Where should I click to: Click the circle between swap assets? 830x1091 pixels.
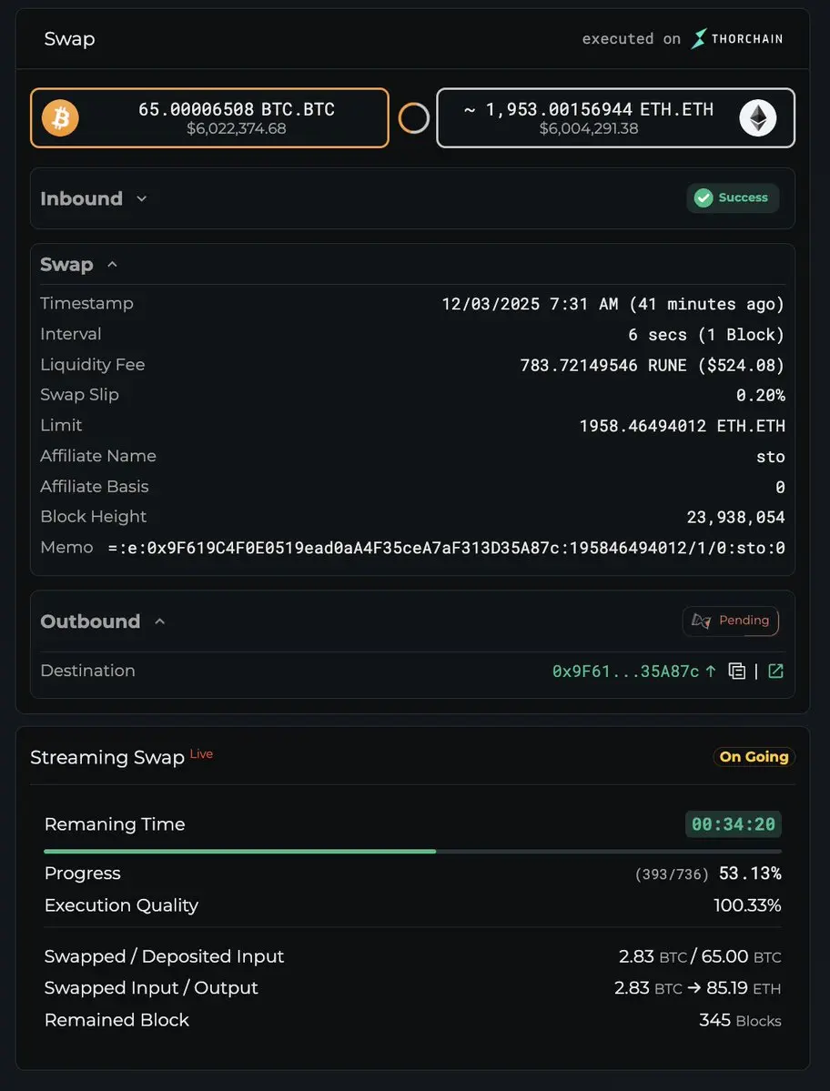click(x=413, y=118)
